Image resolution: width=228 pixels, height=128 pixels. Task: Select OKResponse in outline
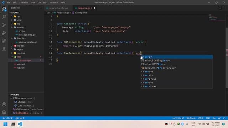[22, 109]
